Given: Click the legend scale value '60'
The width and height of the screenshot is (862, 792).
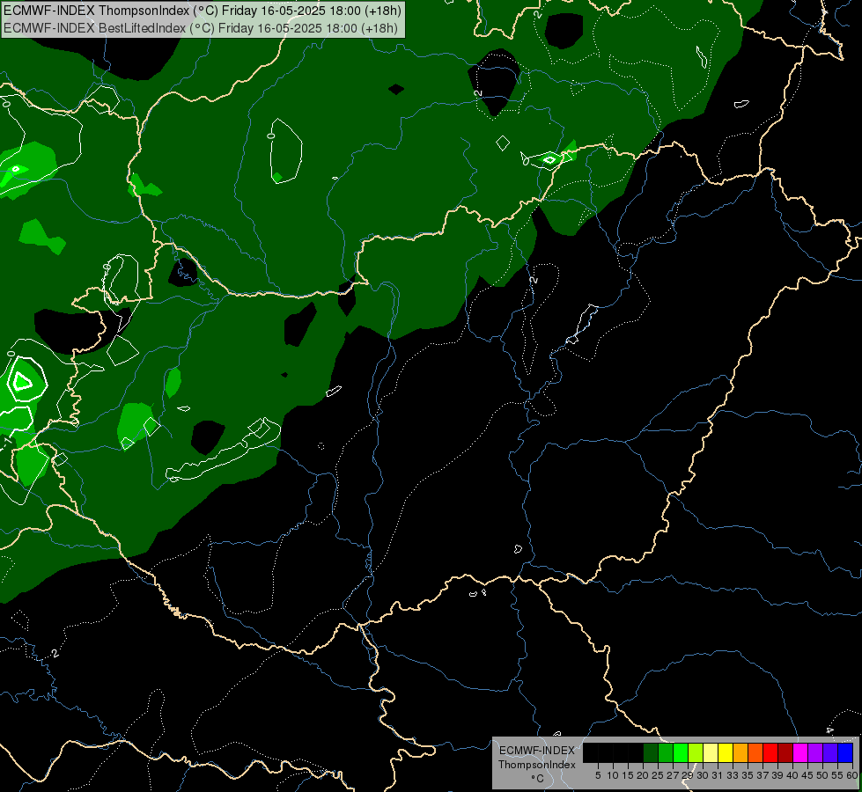Looking at the screenshot, I should tap(852, 775).
